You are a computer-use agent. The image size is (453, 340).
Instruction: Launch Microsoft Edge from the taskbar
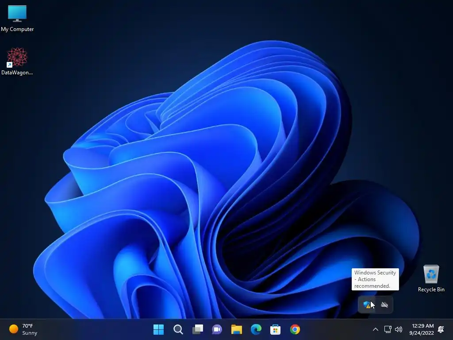click(x=256, y=329)
